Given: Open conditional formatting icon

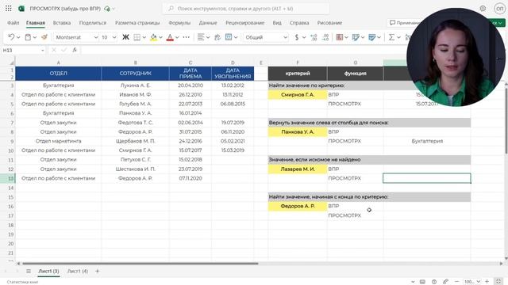Looking at the screenshot, I should 340,37.
